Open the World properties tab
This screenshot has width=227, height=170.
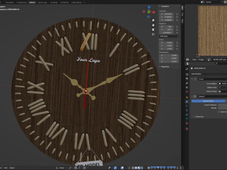[187, 92]
